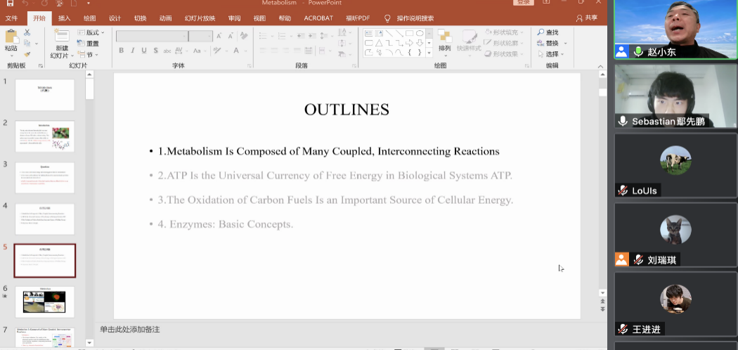Click the Copy icon in clipboard group
The height and width of the screenshot is (350, 738).
pos(27,44)
